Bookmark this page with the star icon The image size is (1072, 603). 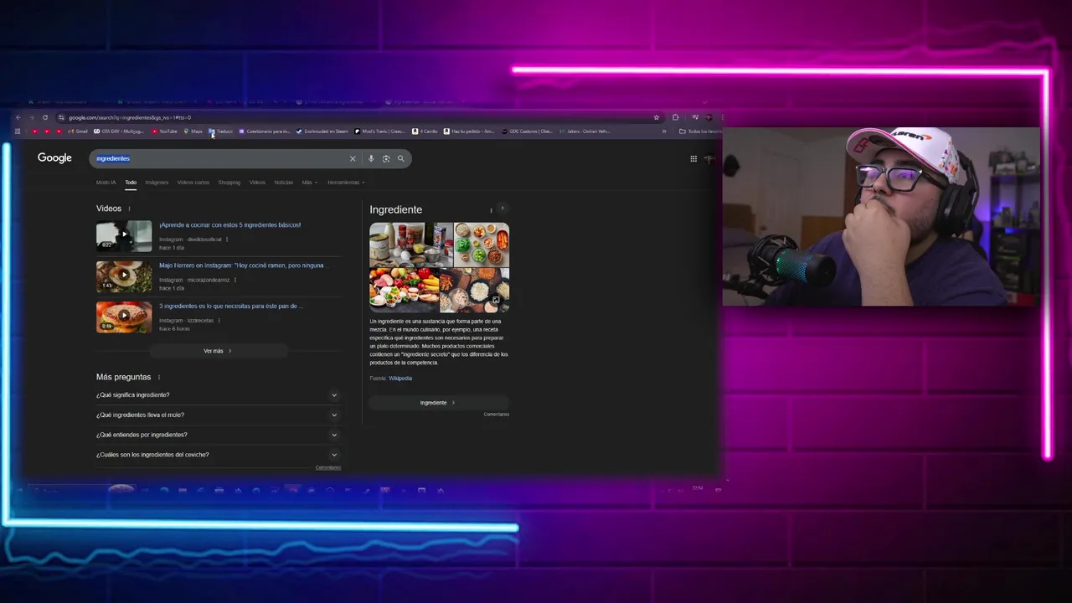pos(657,117)
